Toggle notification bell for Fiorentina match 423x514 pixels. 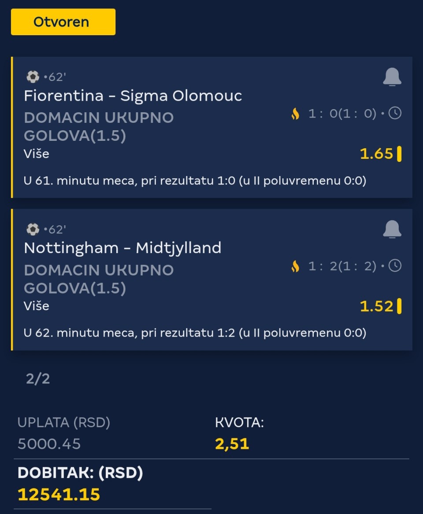click(392, 77)
